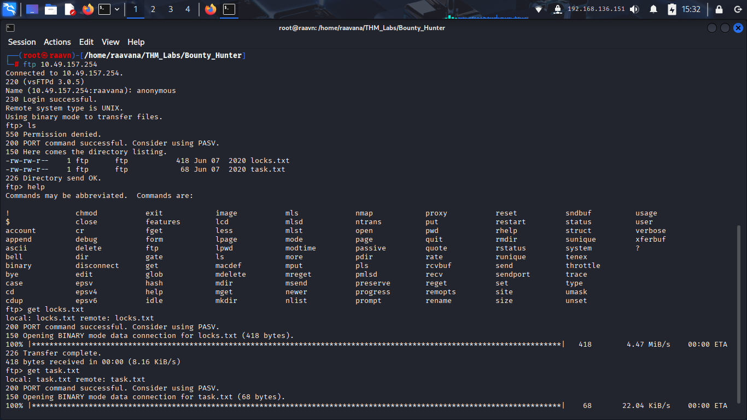Click the task.txt transfer progress bar
Screen dimensions: 747x420
(296, 406)
